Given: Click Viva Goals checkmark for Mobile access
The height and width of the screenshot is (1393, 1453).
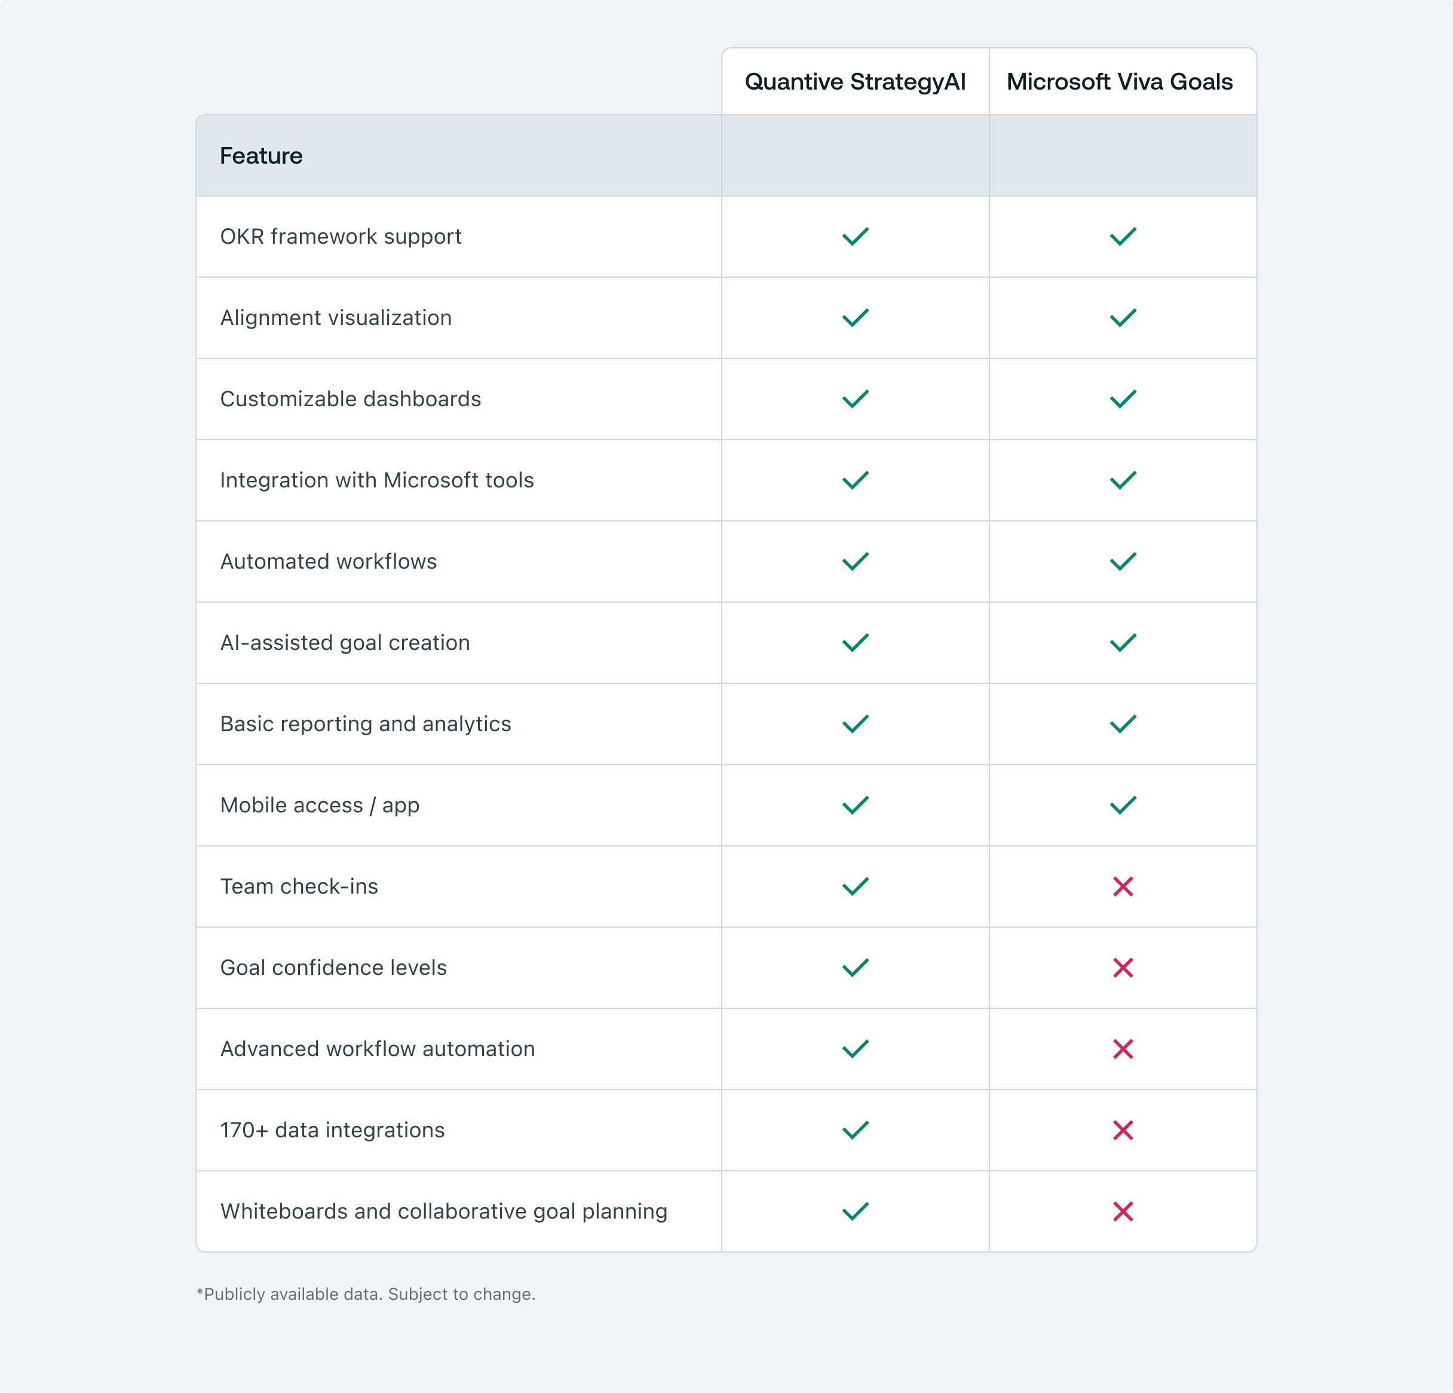Looking at the screenshot, I should [1123, 805].
